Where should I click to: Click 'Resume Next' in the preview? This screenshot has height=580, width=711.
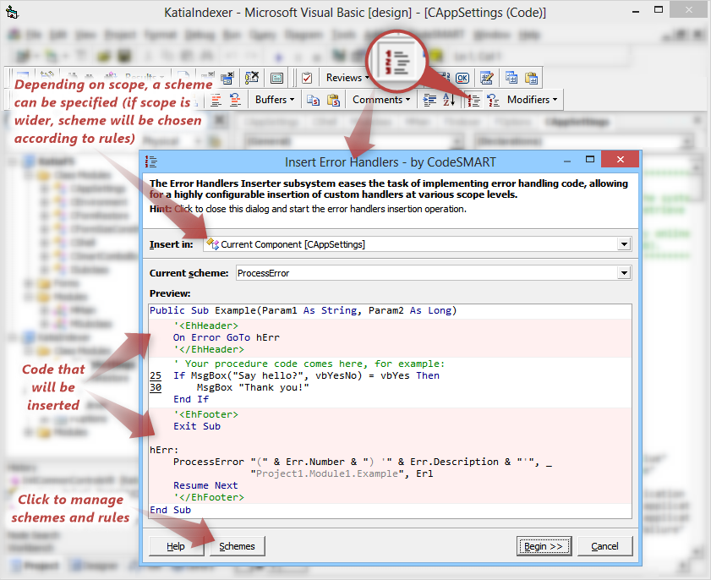coord(205,485)
